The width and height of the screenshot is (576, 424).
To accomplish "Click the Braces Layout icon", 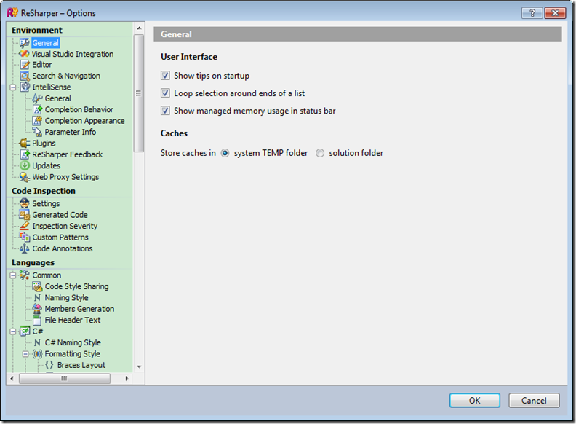I will point(49,365).
